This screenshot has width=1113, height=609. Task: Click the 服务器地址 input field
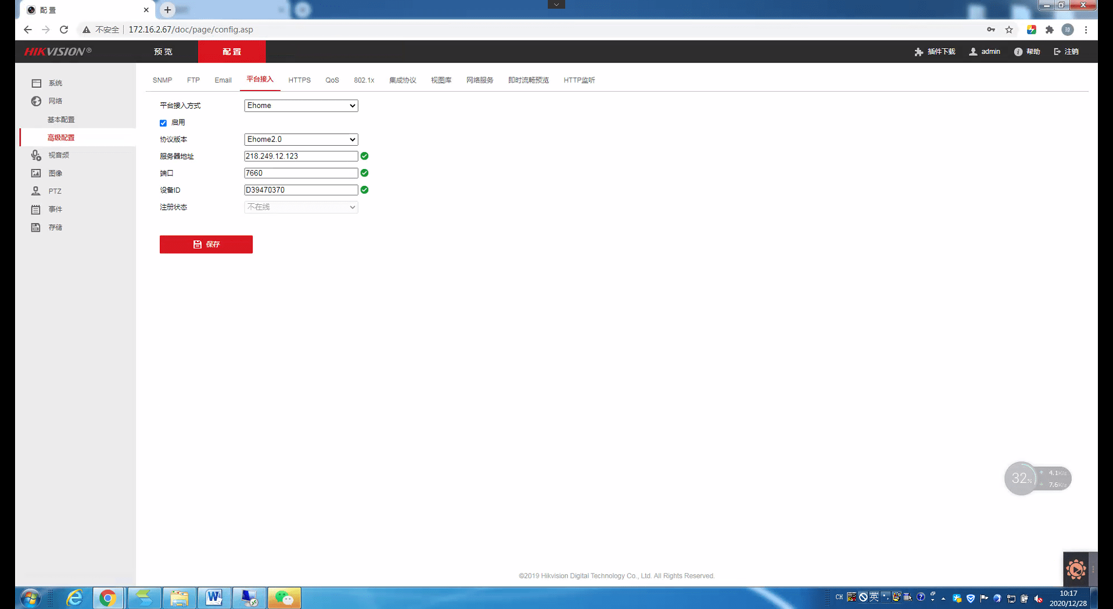coord(301,156)
